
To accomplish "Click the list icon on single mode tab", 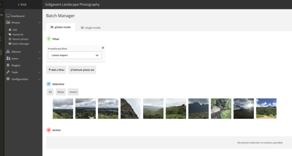I will pos(82,27).
